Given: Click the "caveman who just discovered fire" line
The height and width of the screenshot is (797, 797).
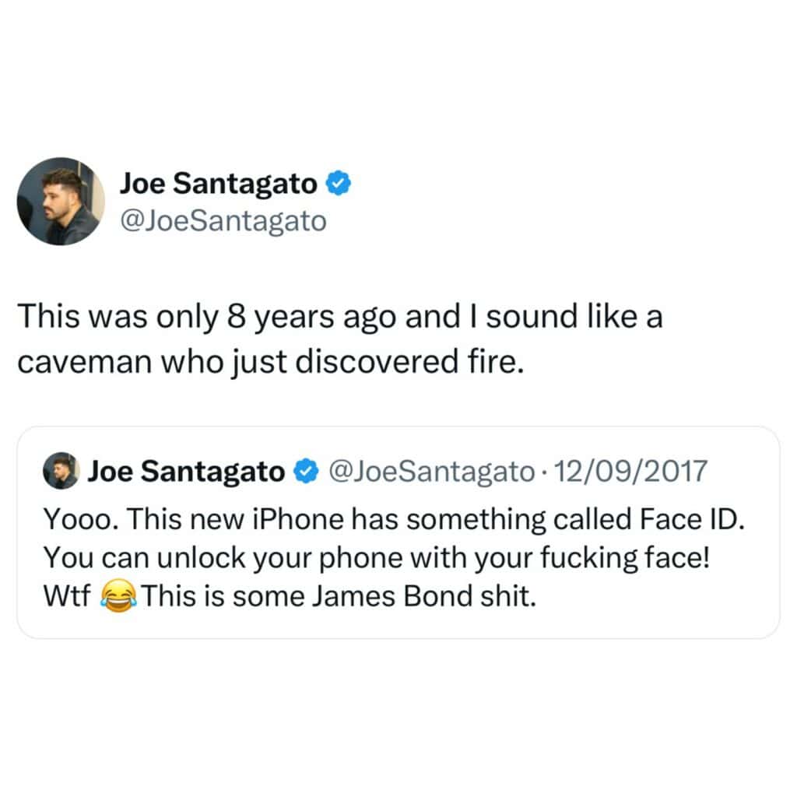Looking at the screenshot, I should [267, 362].
